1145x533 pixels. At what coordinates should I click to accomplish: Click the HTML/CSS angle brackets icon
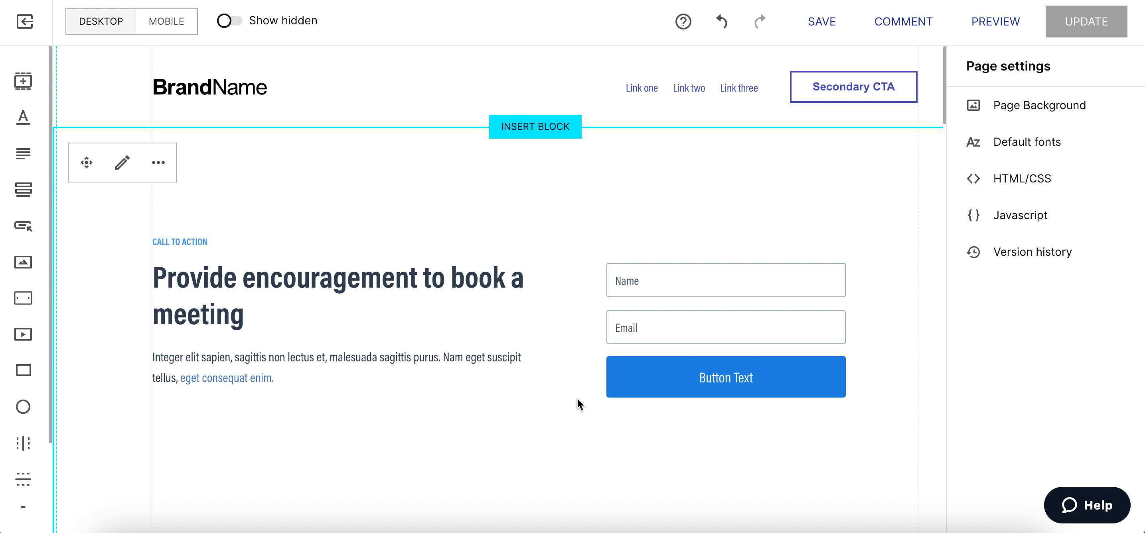[x=973, y=178]
